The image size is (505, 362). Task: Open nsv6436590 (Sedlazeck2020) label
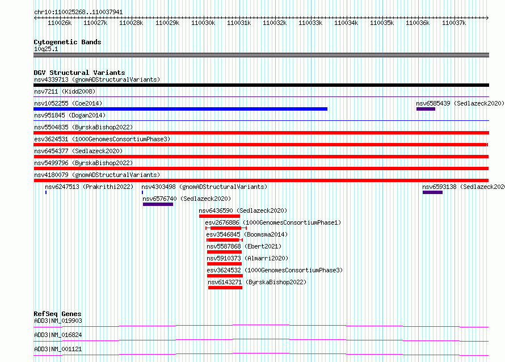(x=243, y=211)
